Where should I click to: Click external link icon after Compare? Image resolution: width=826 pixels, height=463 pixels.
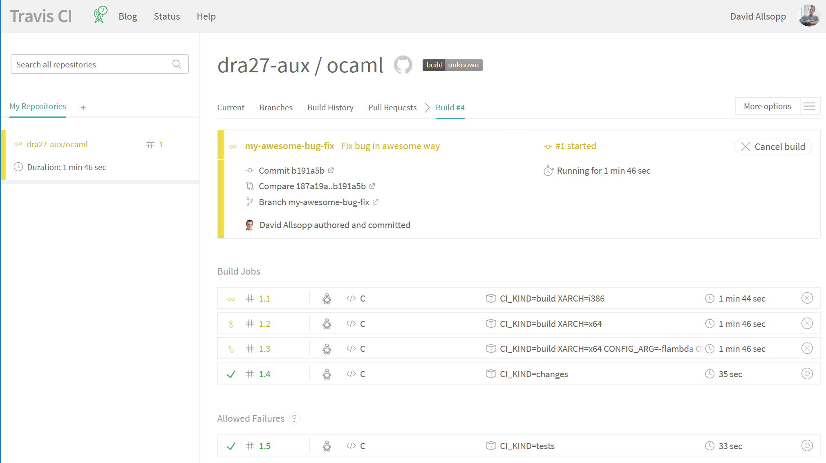point(372,186)
